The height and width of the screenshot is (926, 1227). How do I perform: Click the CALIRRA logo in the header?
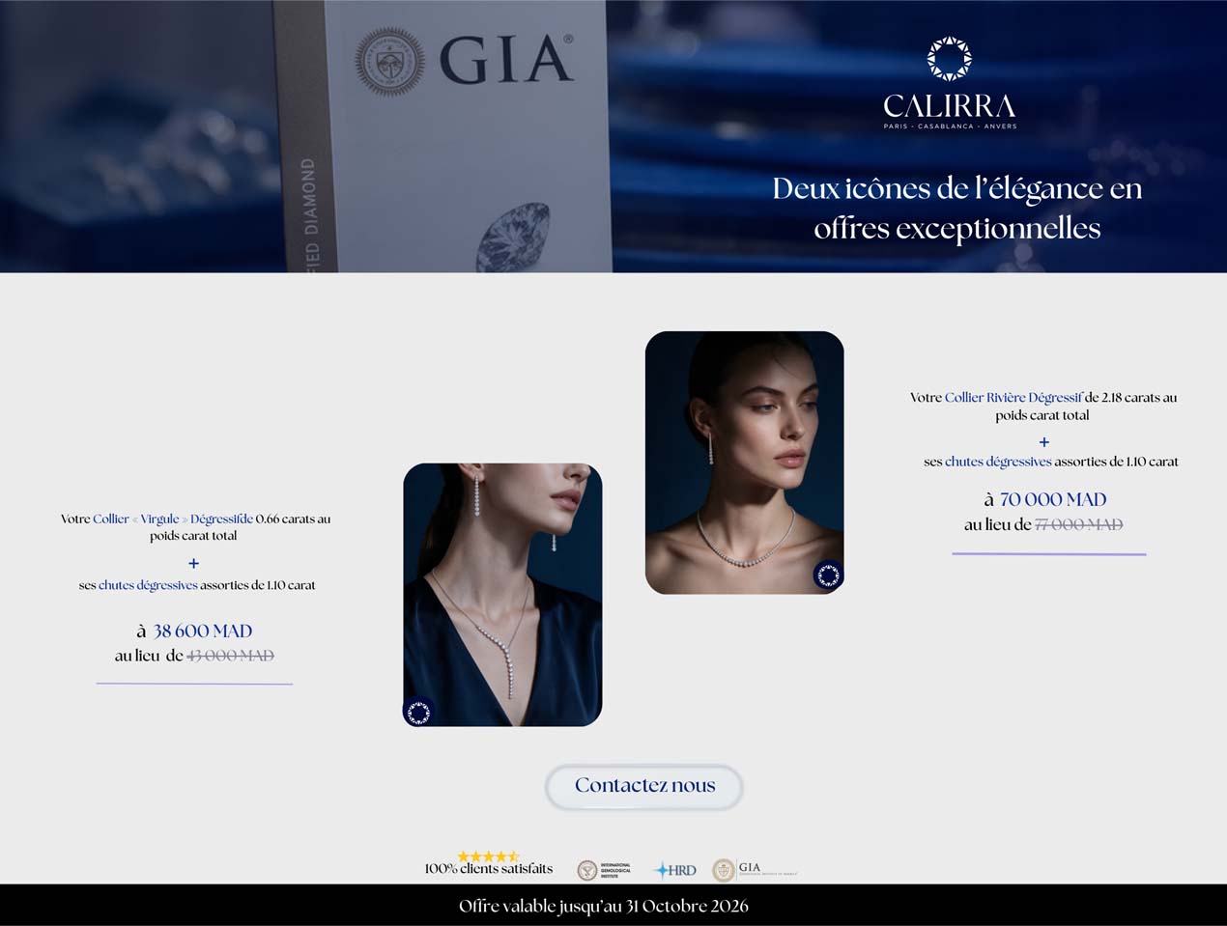point(950,83)
